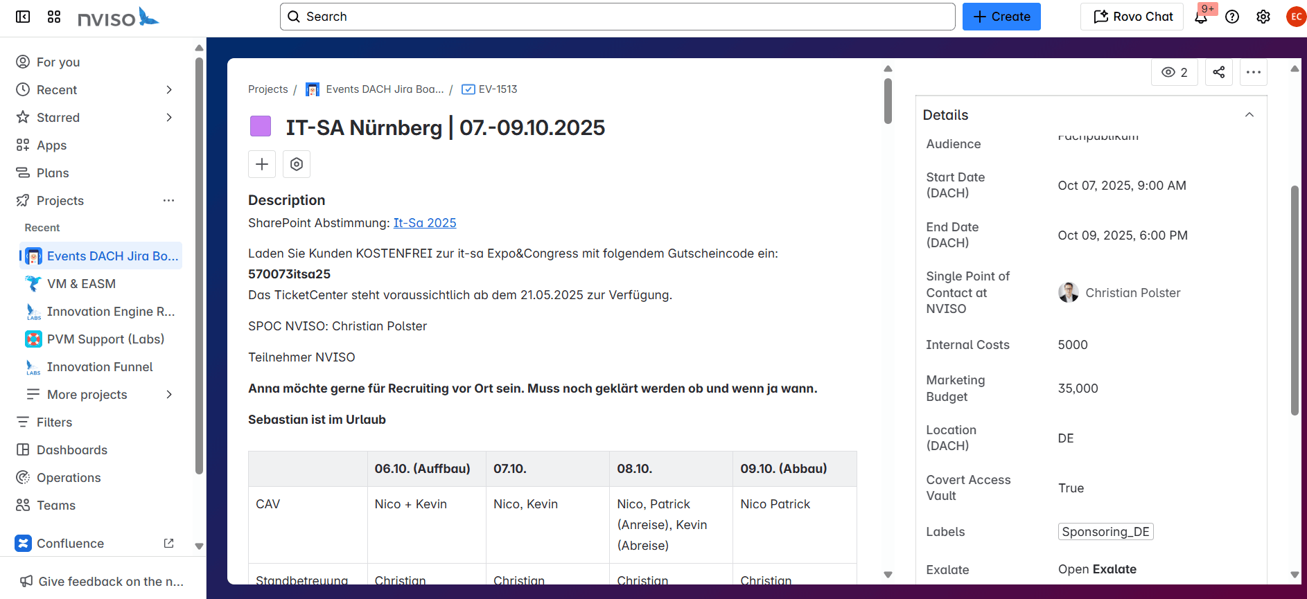Collapse the Details panel chevron
Screen dimensions: 1307x599
[1249, 115]
